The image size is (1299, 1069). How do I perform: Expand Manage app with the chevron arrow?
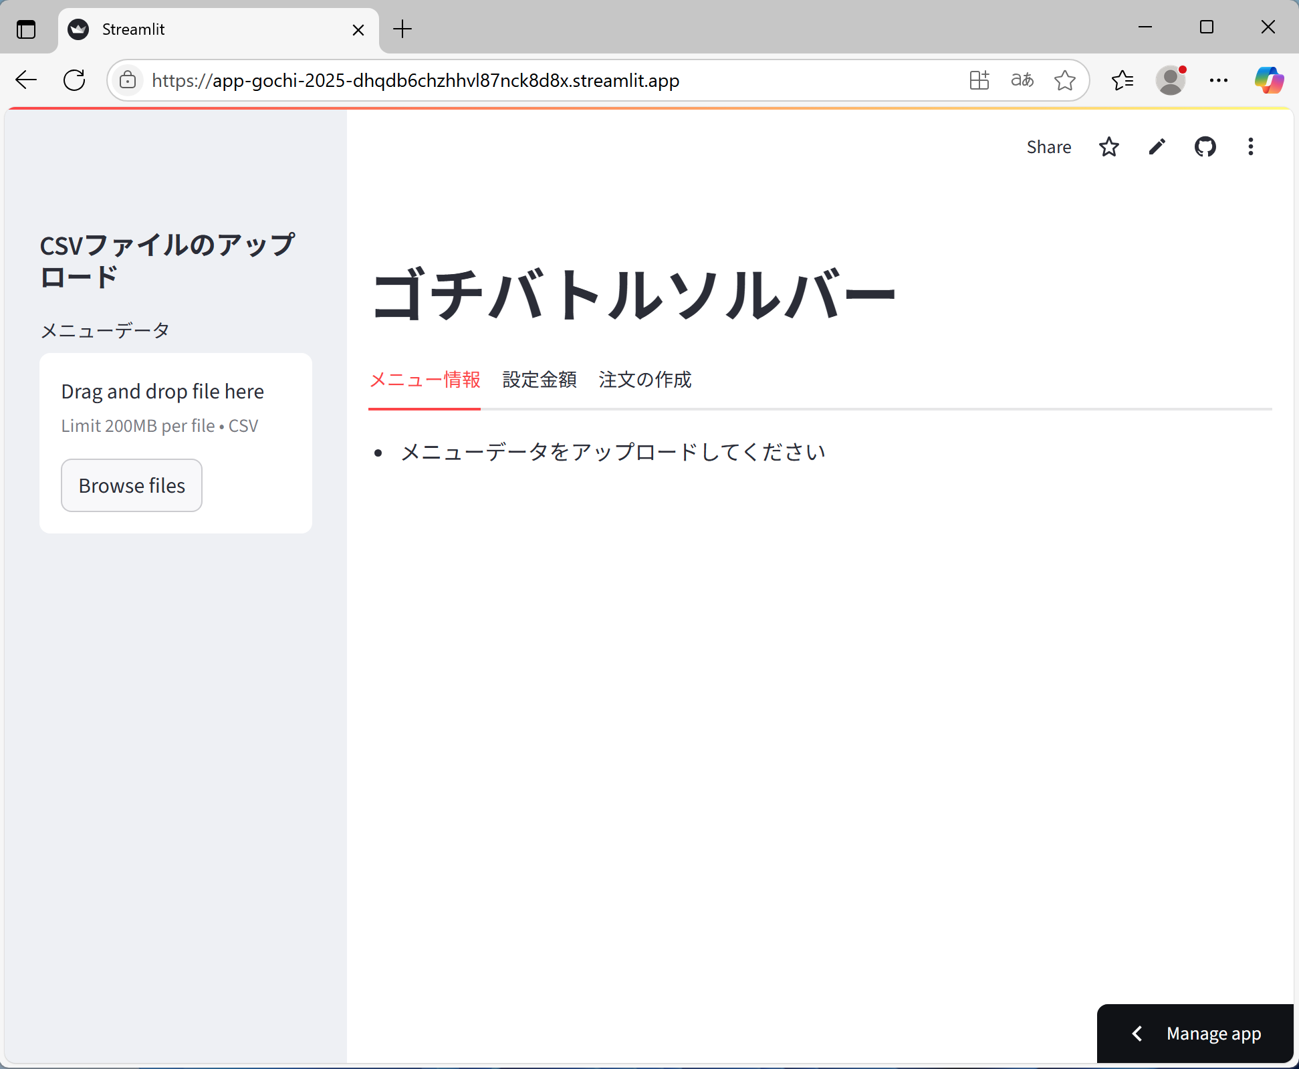(x=1137, y=1034)
